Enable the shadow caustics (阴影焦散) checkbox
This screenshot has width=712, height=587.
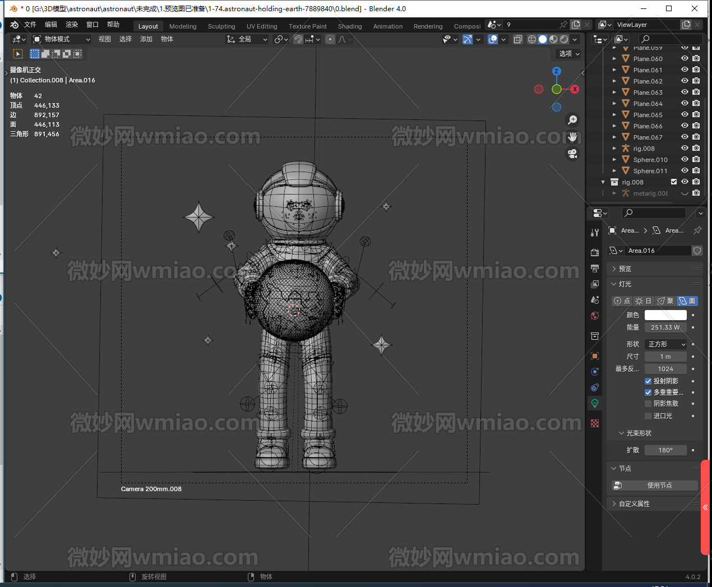(x=648, y=404)
